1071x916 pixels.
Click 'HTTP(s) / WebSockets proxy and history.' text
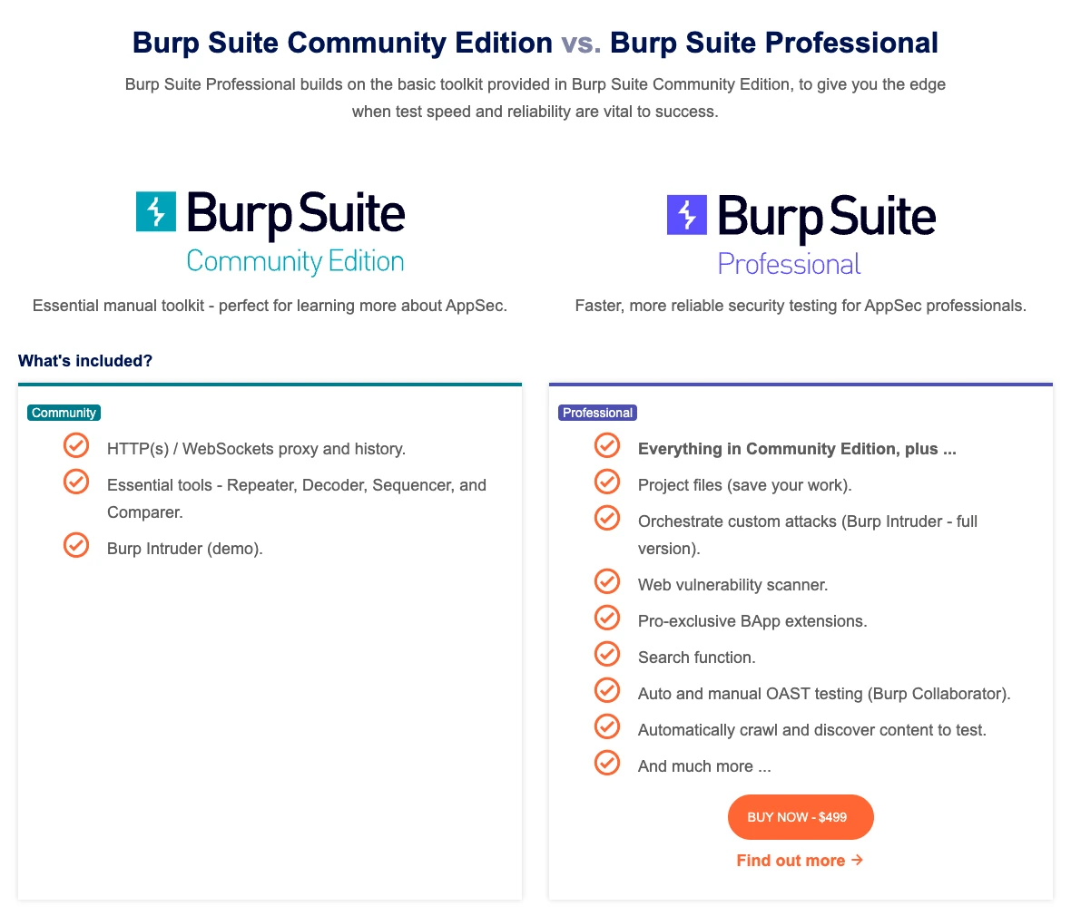pos(256,449)
